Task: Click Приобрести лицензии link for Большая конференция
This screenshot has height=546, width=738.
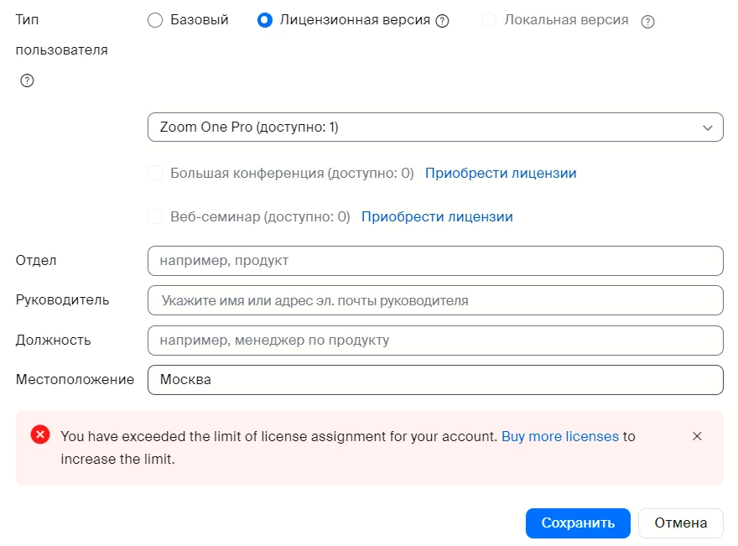Action: (501, 174)
